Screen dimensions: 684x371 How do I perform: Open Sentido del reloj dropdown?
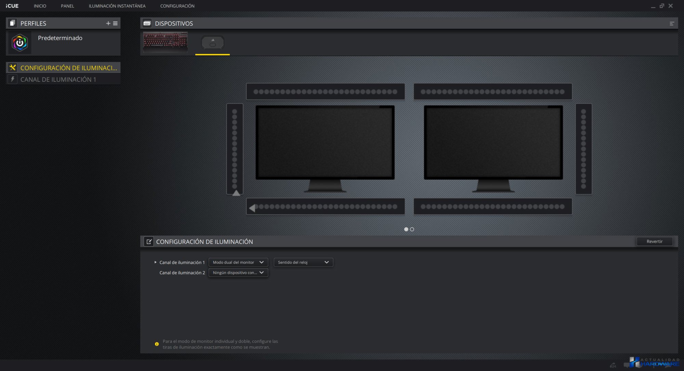point(303,262)
